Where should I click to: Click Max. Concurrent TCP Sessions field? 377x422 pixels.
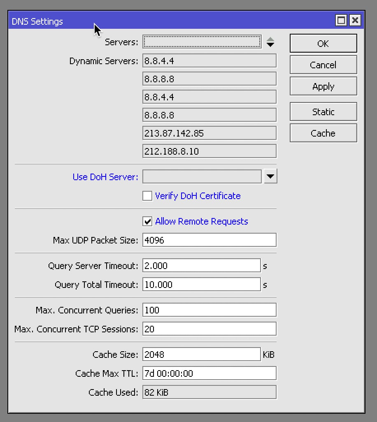tap(209, 329)
